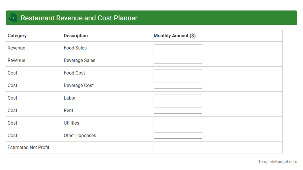Click the Beverage Sales amount field

coord(178,60)
